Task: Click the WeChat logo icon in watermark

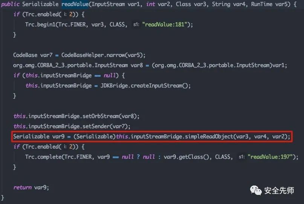Action: [x=256, y=190]
